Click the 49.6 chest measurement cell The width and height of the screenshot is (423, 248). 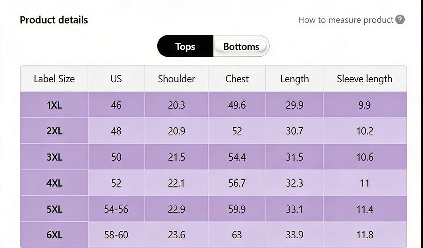click(237, 105)
